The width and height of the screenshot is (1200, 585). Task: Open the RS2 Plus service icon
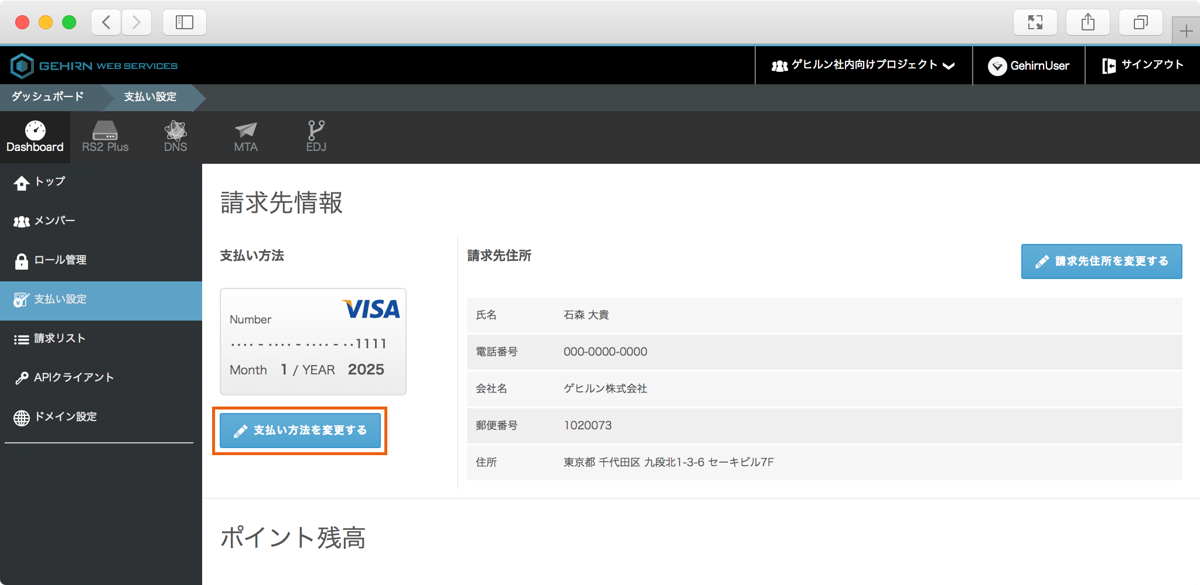coord(105,137)
